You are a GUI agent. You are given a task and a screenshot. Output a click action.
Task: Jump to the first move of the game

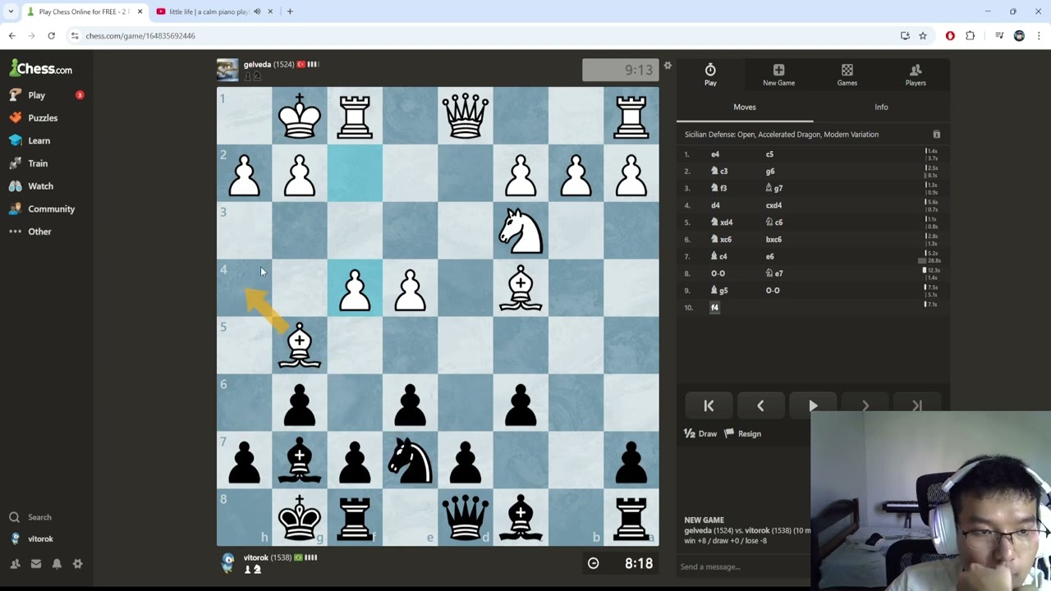pyautogui.click(x=709, y=405)
